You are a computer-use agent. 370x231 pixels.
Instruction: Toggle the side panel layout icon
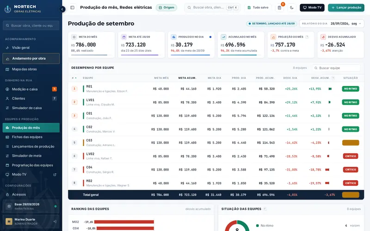[73, 7]
